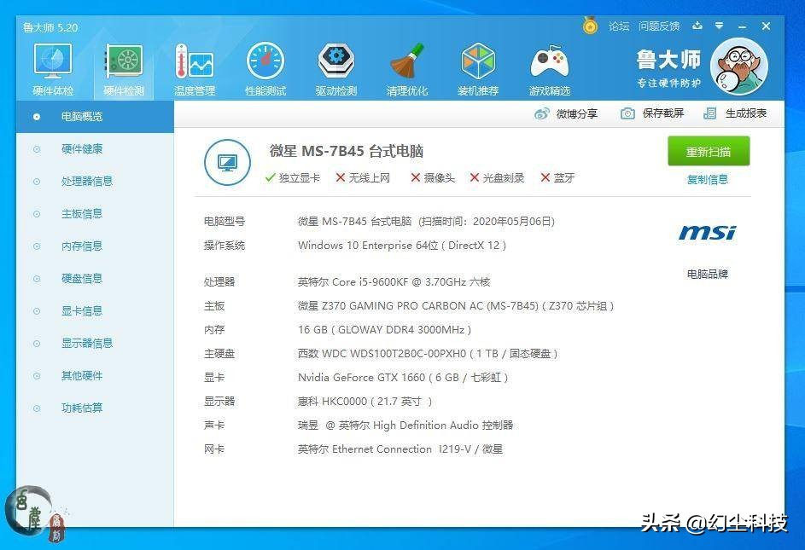Share via the 微博分享 Weibo icon
This screenshot has width=805, height=550.
[566, 113]
